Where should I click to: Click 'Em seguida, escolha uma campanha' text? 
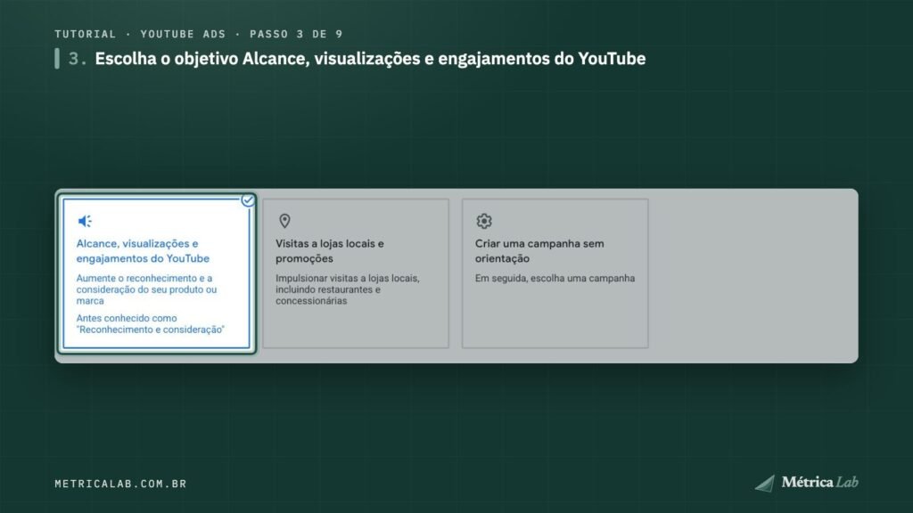coord(555,278)
